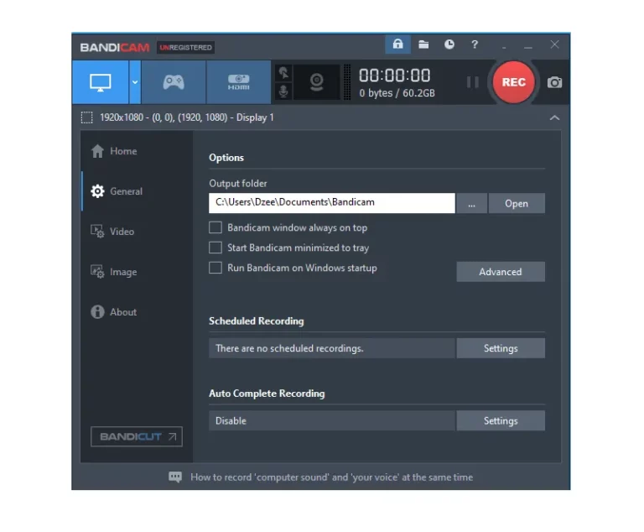
Task: Capture a screenshot with the camera icon
Action: 554,82
